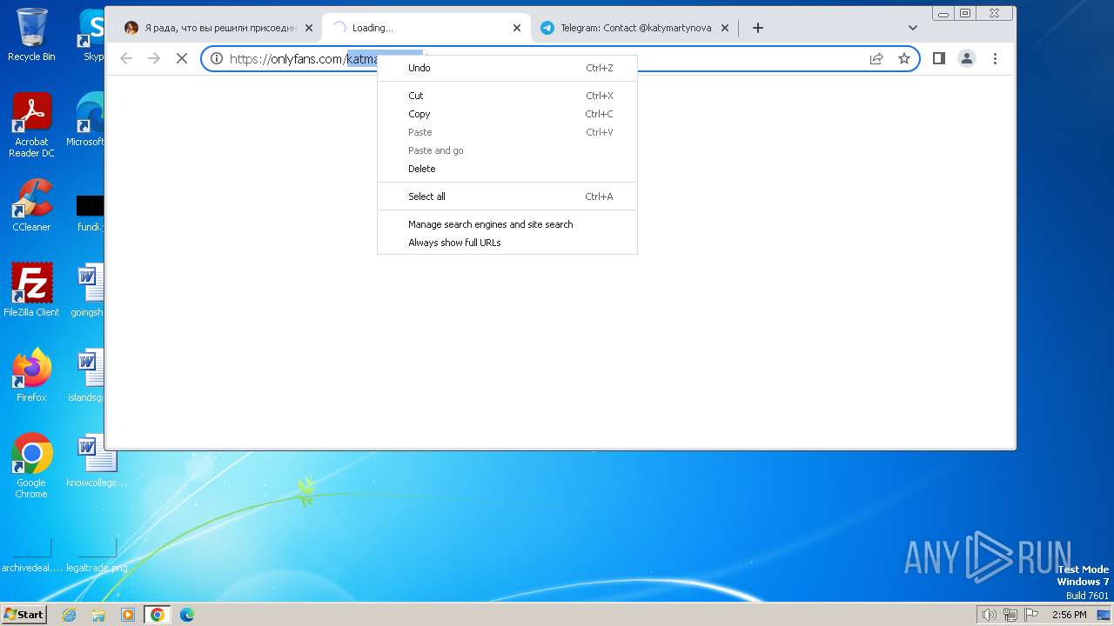Expand the tab search chevron
The width and height of the screenshot is (1114, 626).
point(913,28)
